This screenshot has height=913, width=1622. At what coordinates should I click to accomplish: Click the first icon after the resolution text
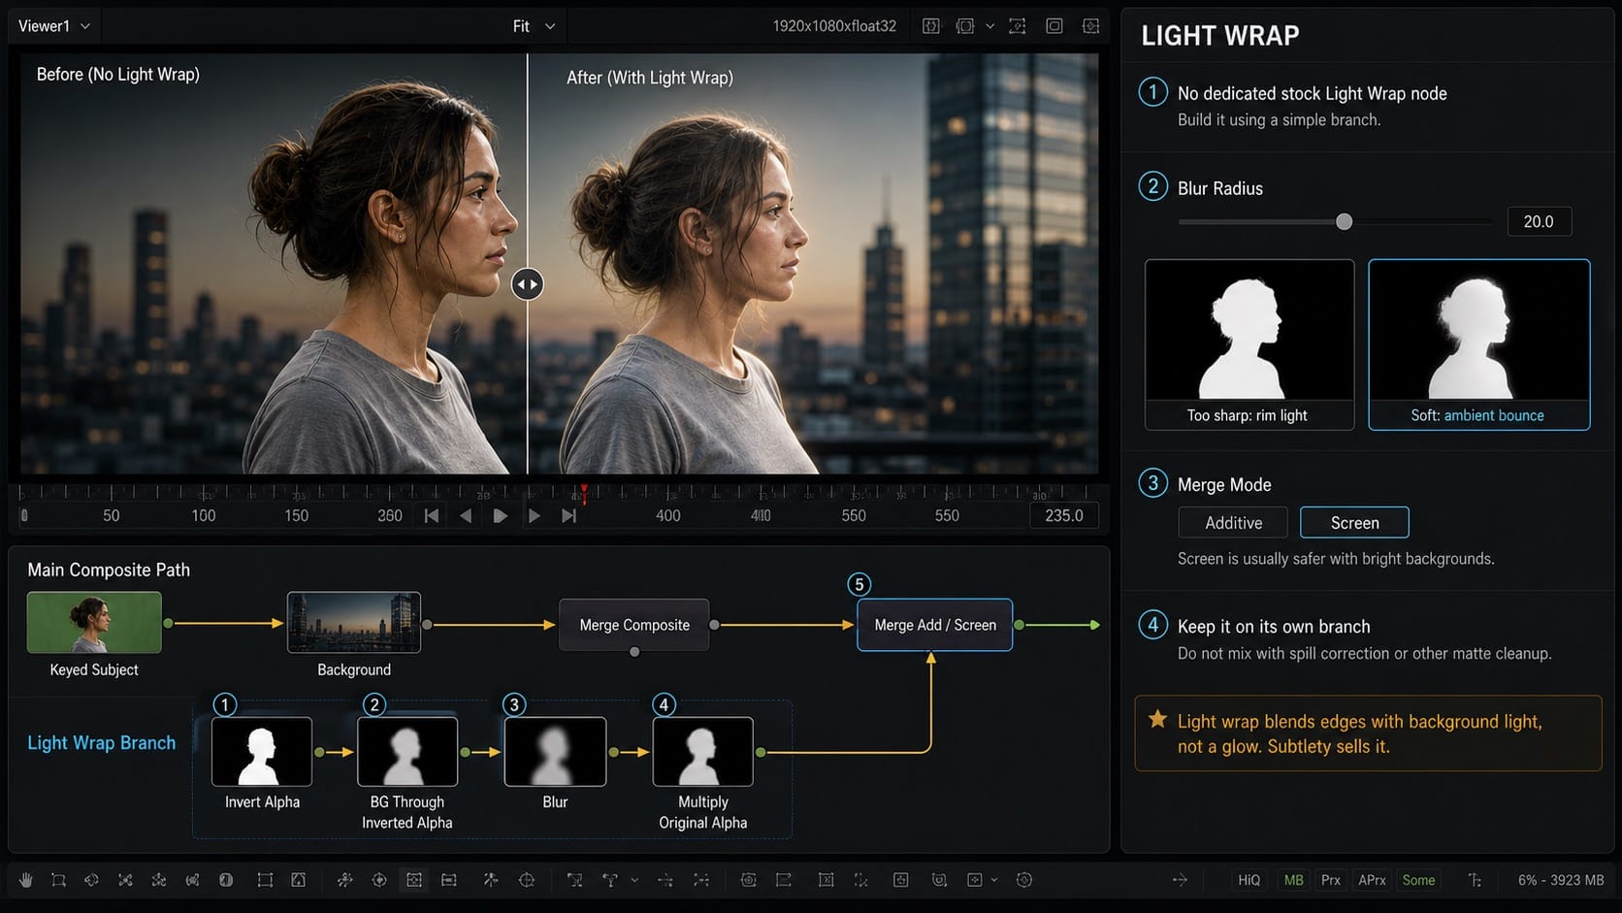point(931,26)
